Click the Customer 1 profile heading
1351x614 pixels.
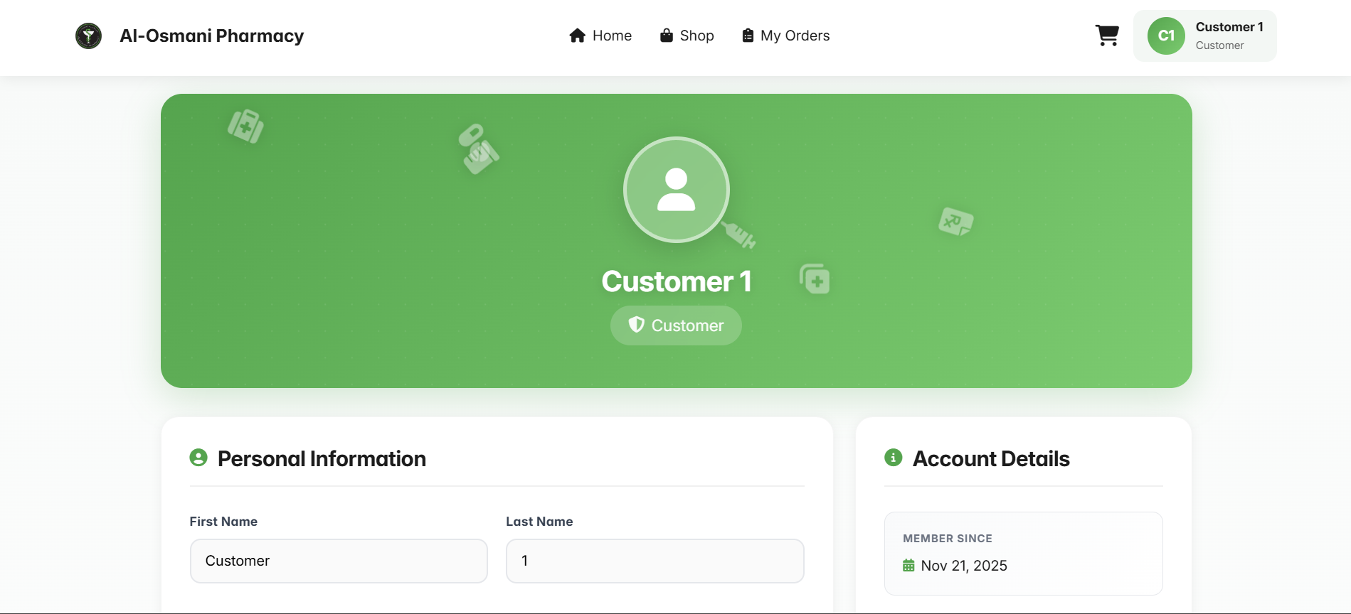tap(676, 281)
